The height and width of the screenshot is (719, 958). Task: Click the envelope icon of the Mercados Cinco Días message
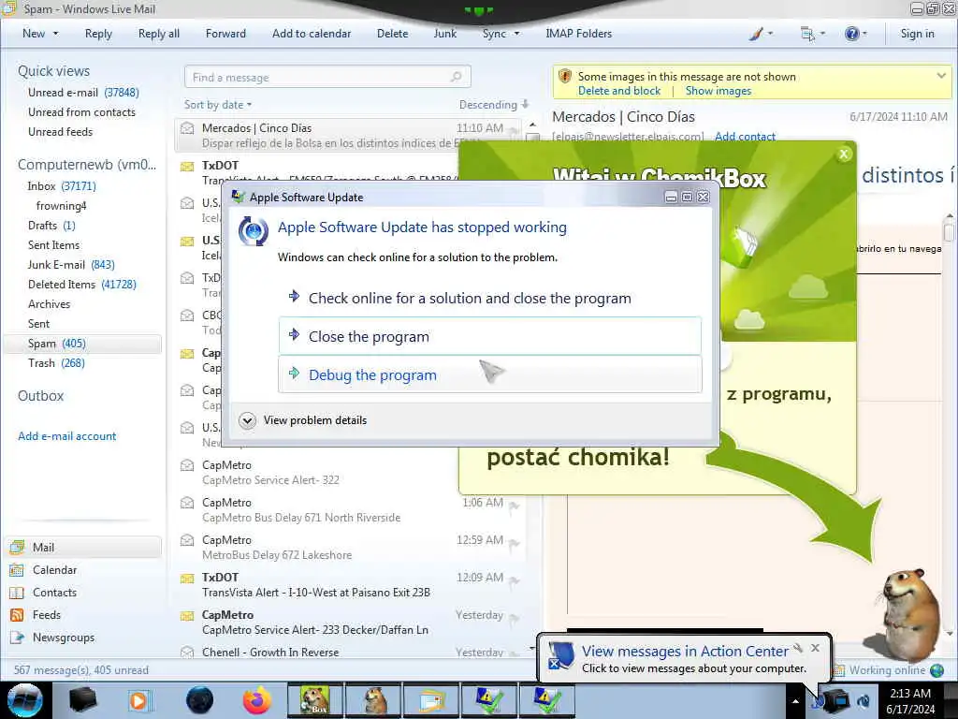click(187, 128)
